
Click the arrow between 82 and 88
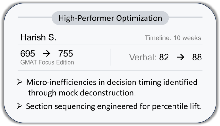point(180,58)
